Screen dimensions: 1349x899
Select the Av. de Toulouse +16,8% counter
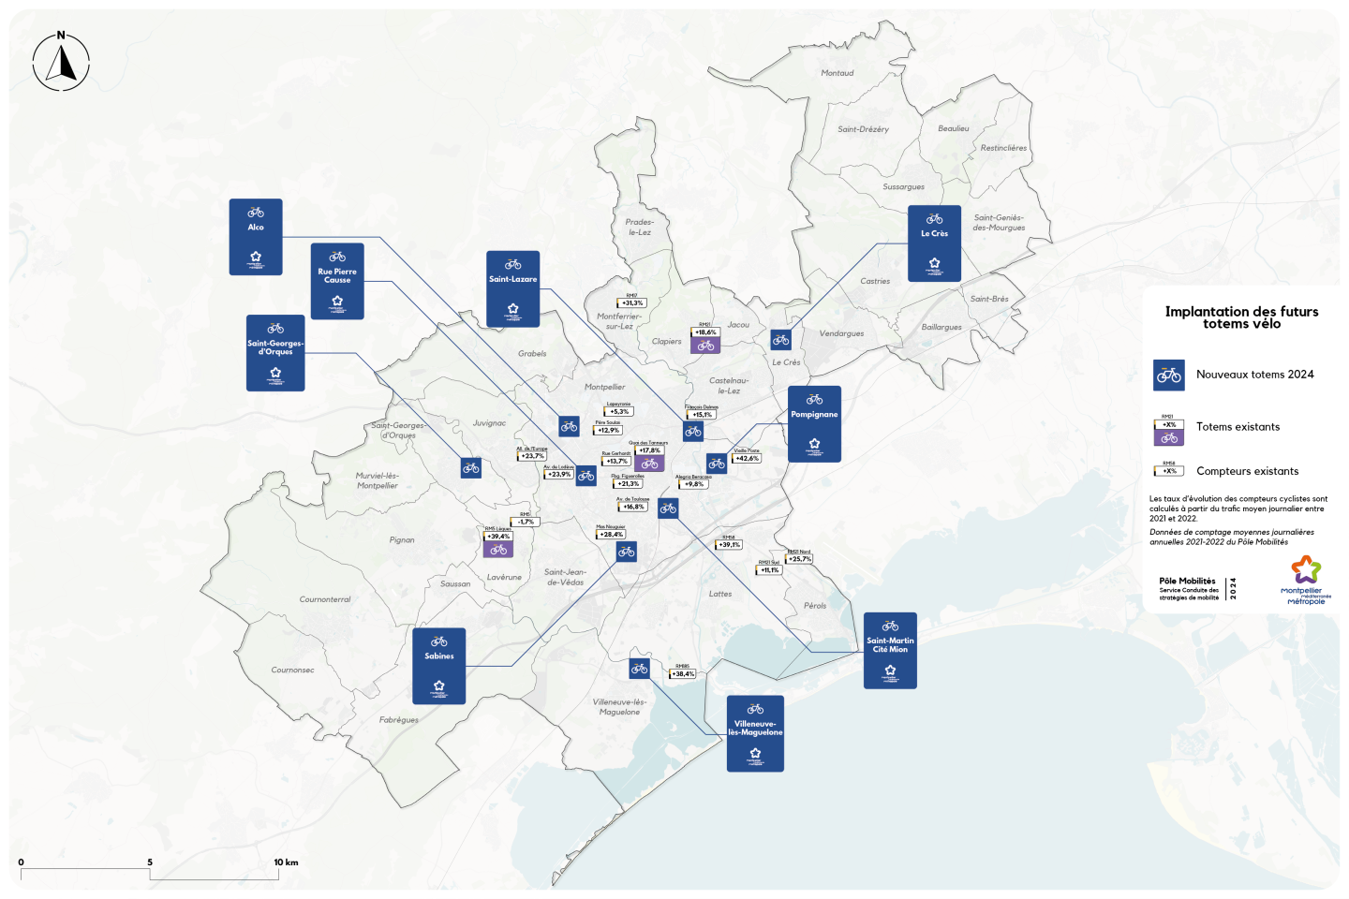pos(632,504)
